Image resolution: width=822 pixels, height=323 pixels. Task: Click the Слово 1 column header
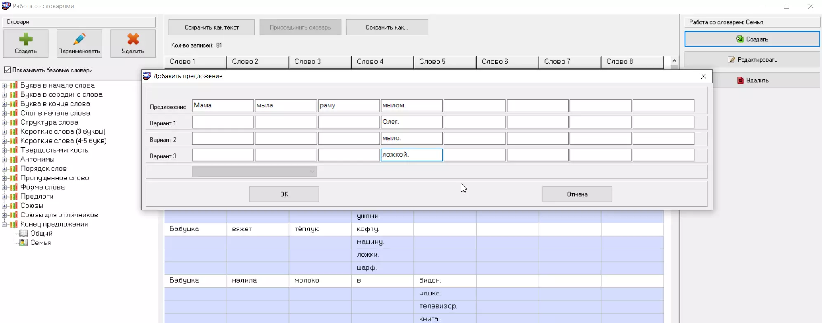(x=195, y=62)
